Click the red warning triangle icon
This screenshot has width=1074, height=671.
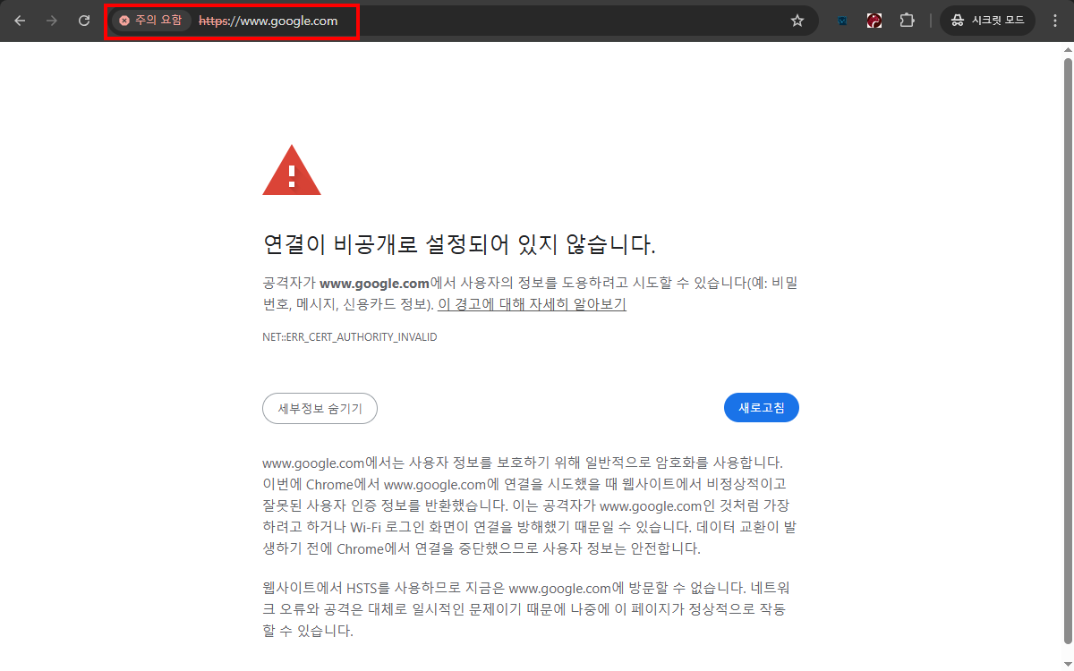[292, 170]
